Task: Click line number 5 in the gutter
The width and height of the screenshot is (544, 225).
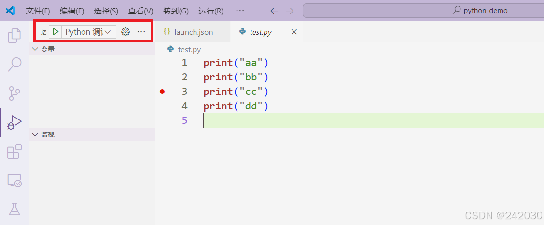Action: pos(184,120)
